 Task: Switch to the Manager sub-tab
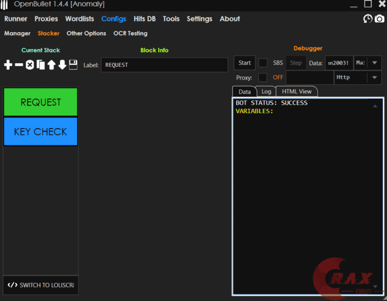17,33
